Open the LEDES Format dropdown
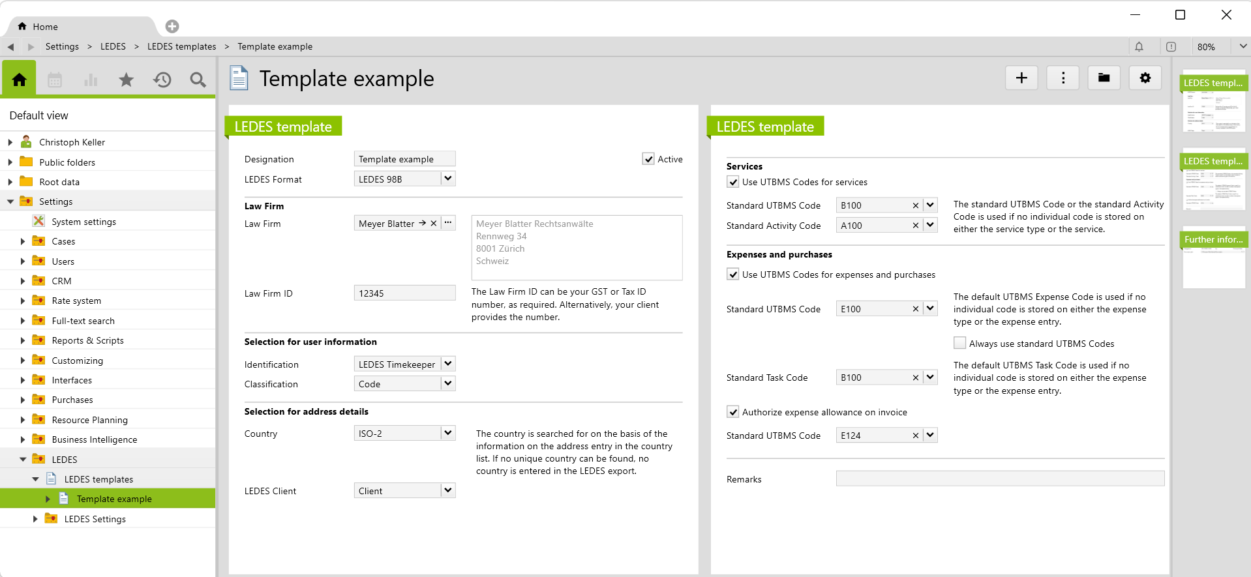Screen dimensions: 1251x577 click(447, 179)
